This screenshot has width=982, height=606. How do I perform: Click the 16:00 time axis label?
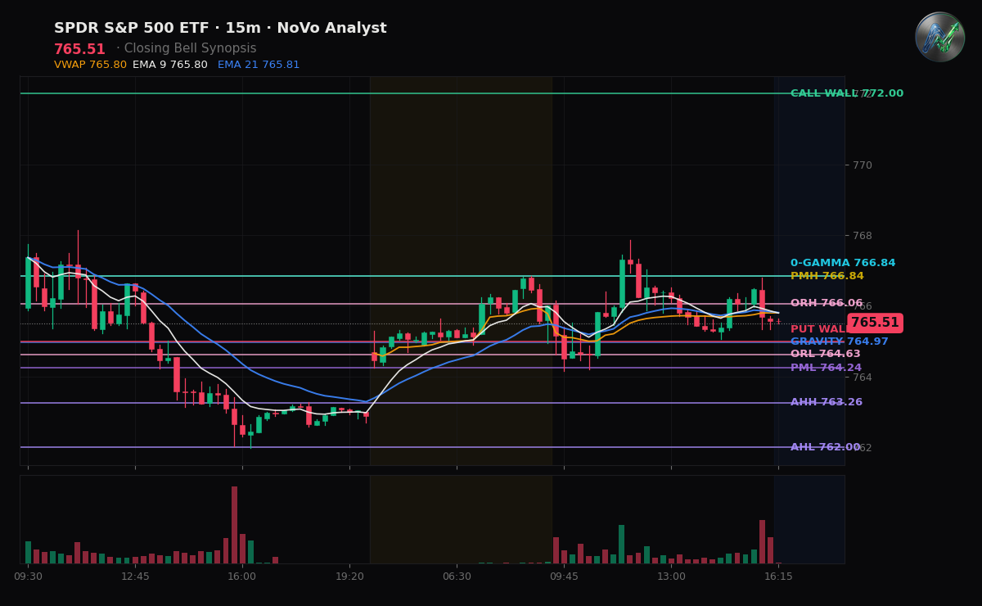pos(242,577)
